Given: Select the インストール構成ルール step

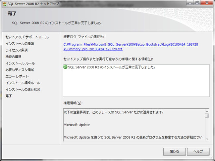Looking at the screenshot, I should point(23,83).
